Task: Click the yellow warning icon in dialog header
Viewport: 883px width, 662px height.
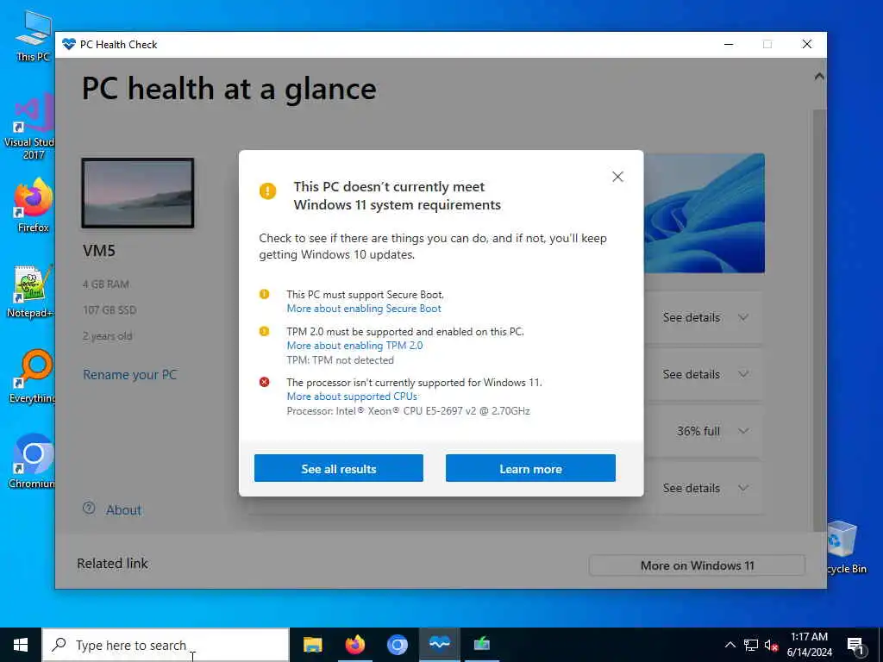Action: pos(267,190)
